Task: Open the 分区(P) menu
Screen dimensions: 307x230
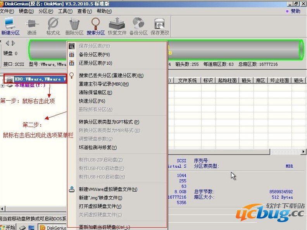Action: tap(46, 11)
